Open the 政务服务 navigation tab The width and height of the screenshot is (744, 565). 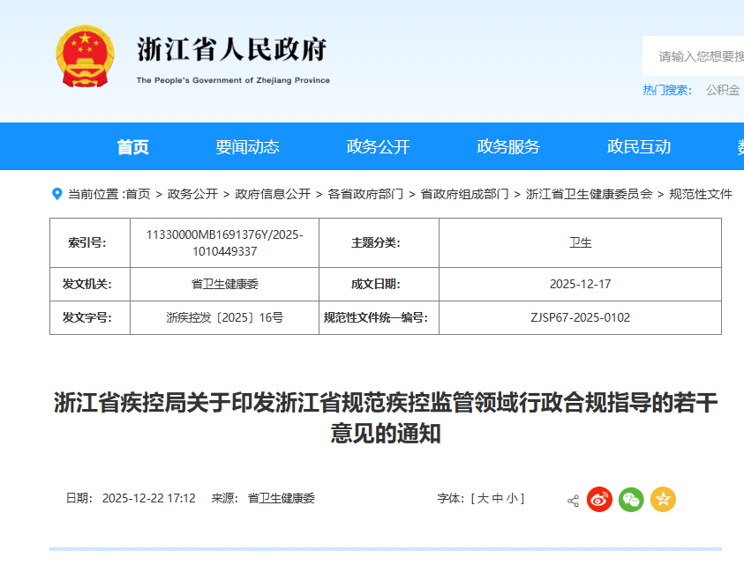tap(508, 146)
